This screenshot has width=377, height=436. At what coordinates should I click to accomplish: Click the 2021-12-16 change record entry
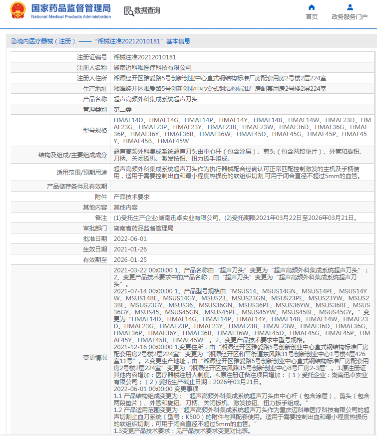click(241, 365)
